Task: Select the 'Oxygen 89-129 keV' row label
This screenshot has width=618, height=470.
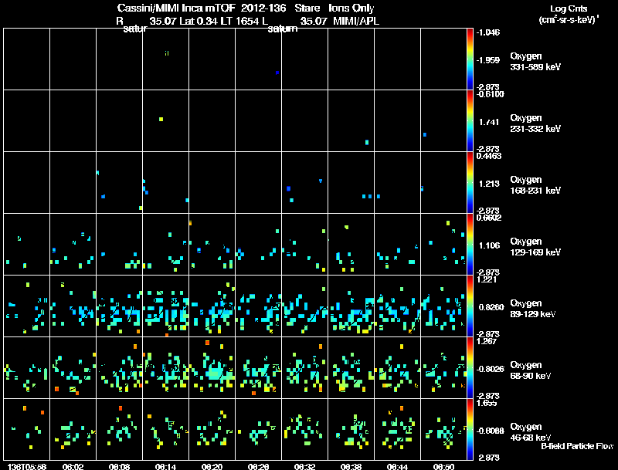Action: (x=533, y=309)
